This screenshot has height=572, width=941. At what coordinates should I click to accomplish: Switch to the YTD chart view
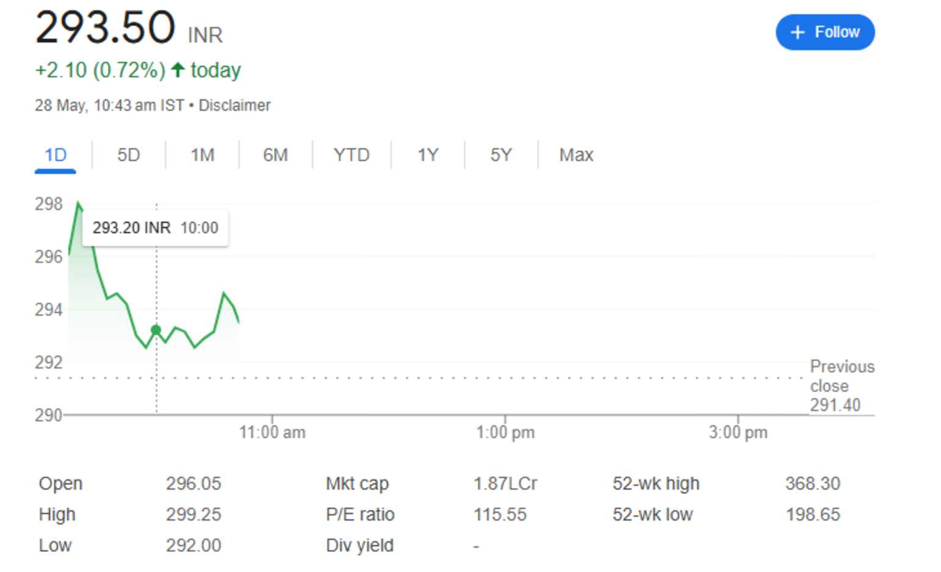352,155
